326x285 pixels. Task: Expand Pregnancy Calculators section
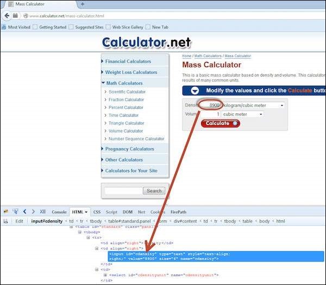129,149
